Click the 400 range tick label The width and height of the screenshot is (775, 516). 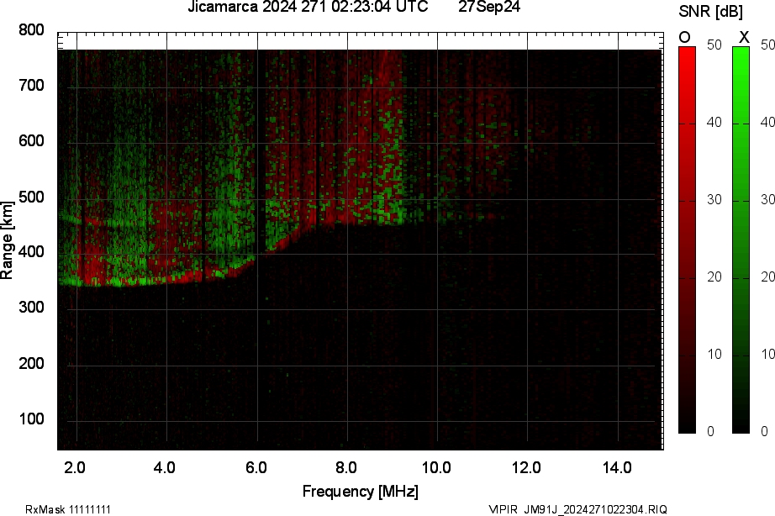coord(31,252)
